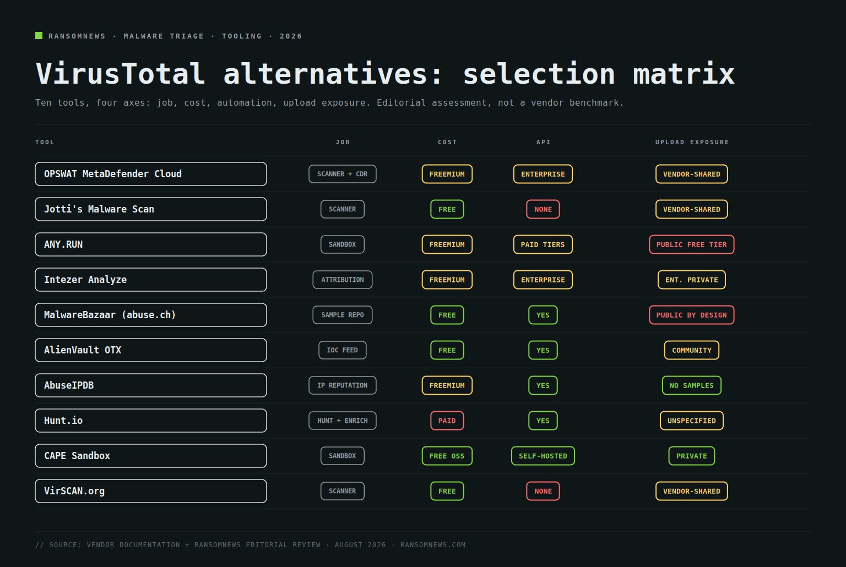The image size is (846, 567).
Task: Open the Intezer Analyze tool entry
Action: click(151, 280)
